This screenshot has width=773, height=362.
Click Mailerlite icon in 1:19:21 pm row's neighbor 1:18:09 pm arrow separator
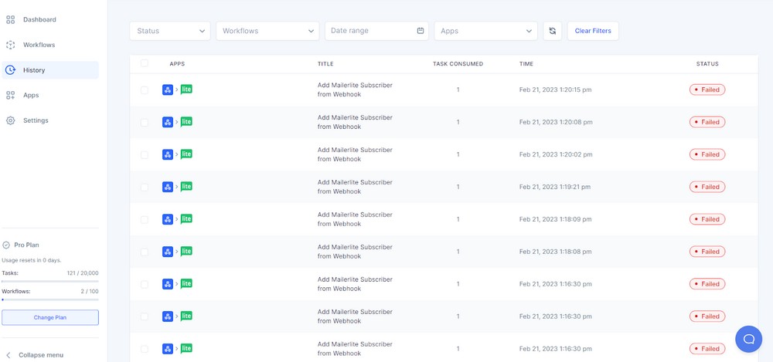(x=177, y=219)
